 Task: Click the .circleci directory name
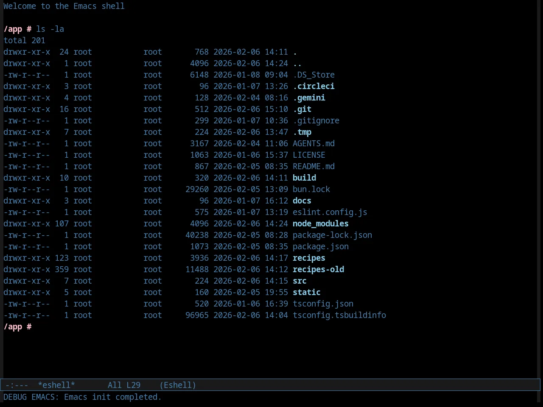(313, 86)
